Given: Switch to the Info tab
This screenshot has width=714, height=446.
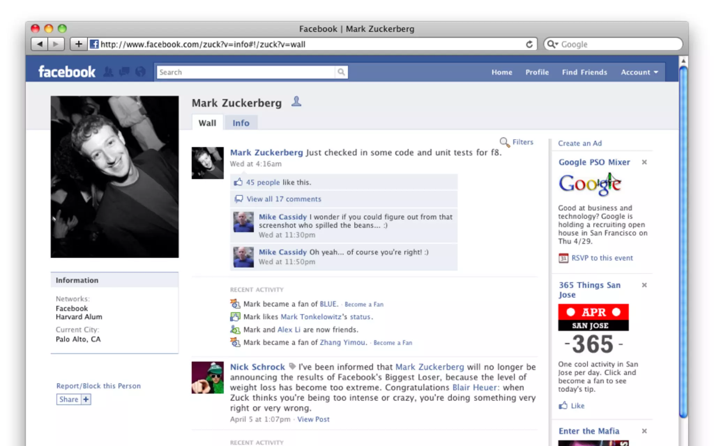Looking at the screenshot, I should [241, 123].
